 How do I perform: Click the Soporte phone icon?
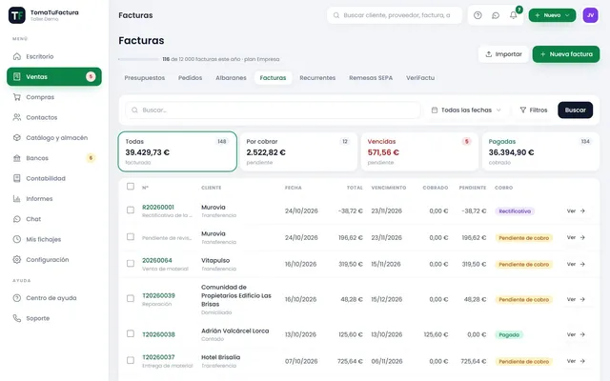[x=17, y=318]
